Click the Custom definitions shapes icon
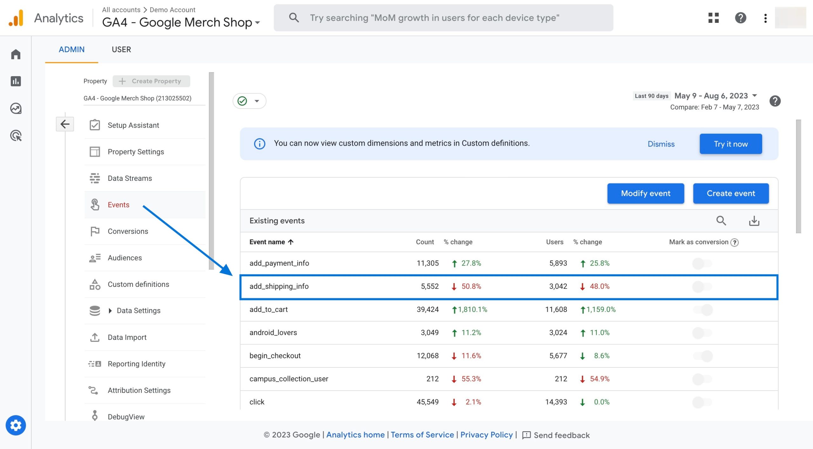813x449 pixels. [x=95, y=284]
